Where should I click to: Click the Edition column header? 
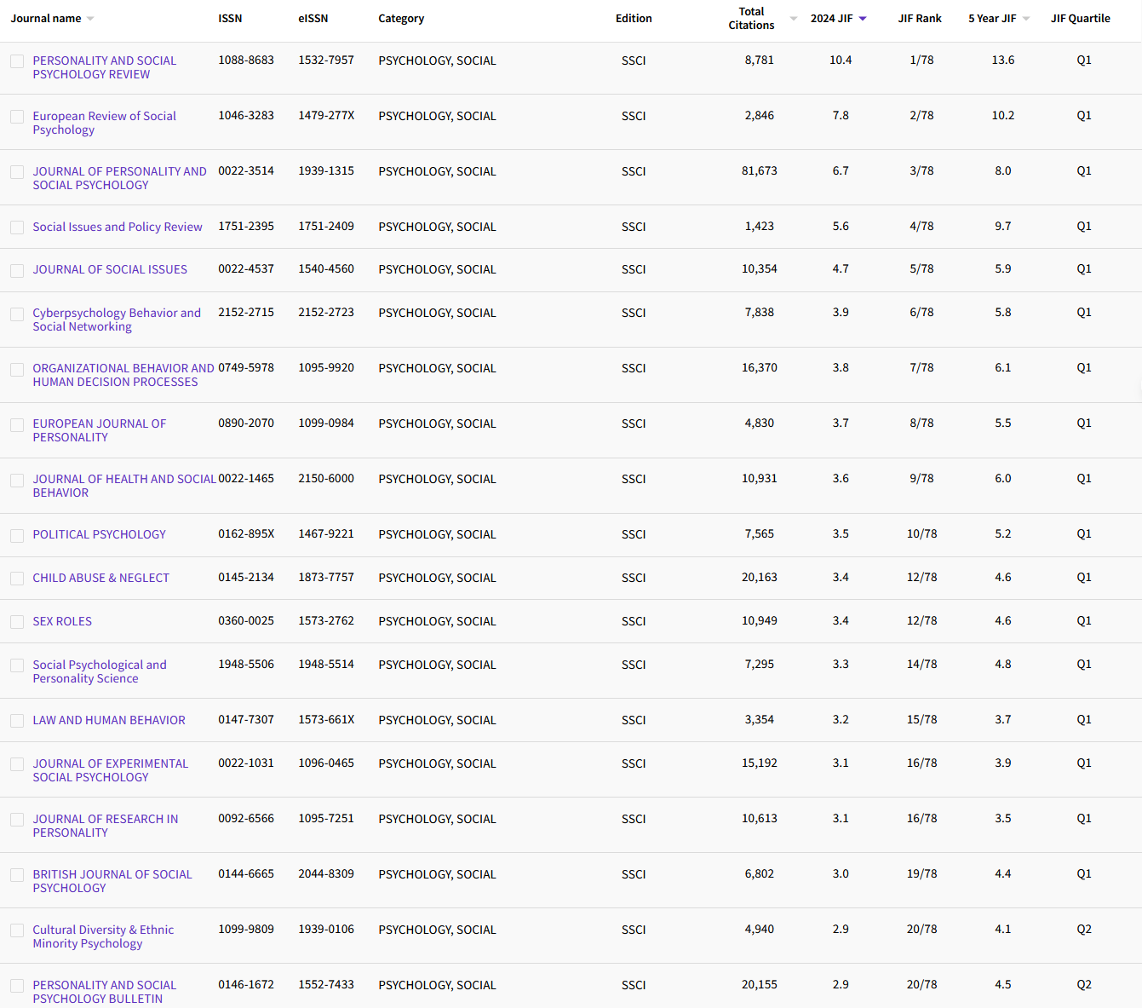click(x=634, y=19)
